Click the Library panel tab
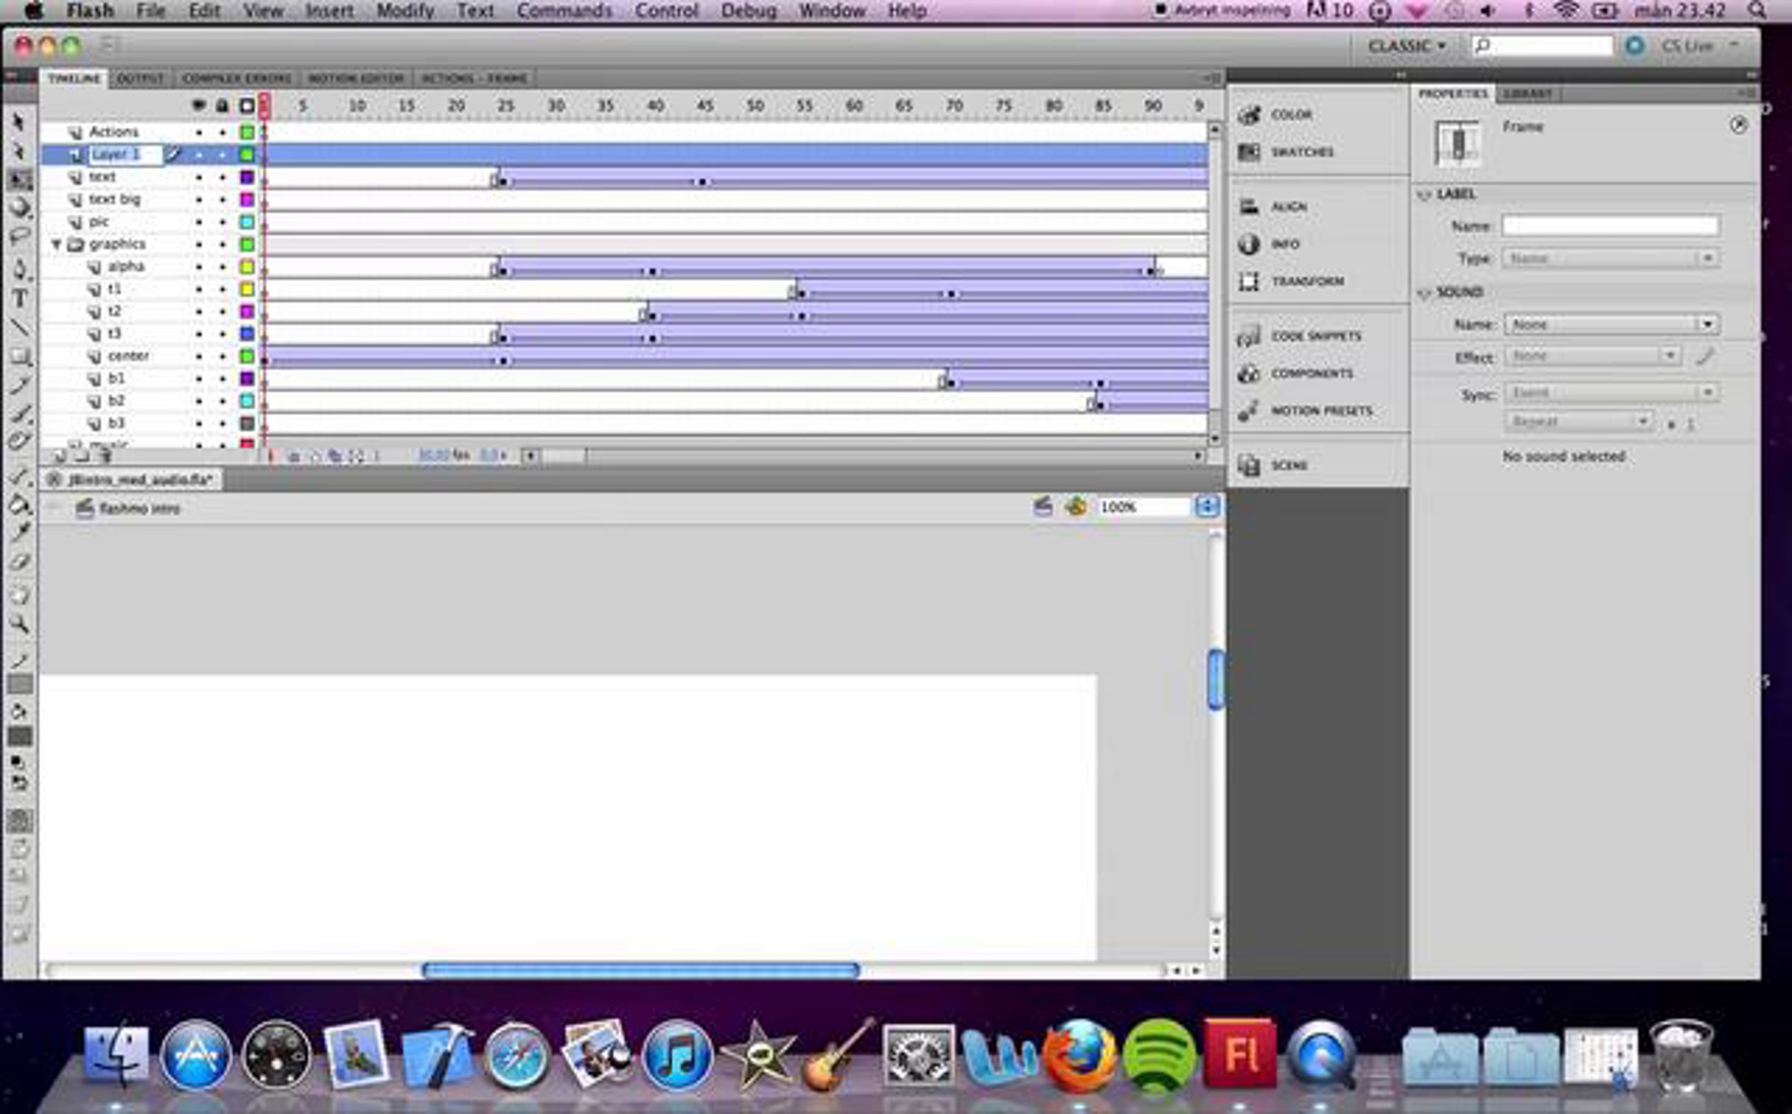Viewport: 1792px width, 1114px height. (x=1528, y=93)
